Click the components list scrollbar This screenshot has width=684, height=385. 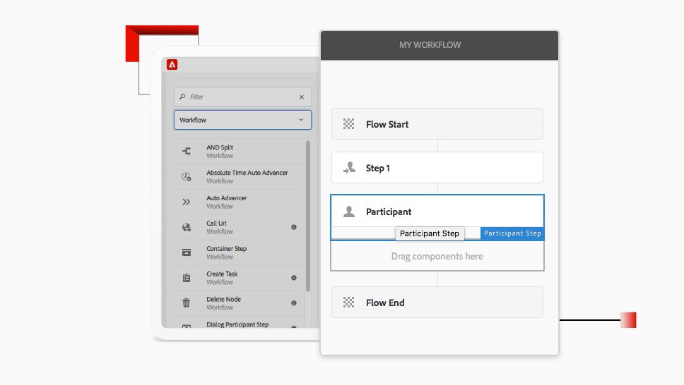pyautogui.click(x=308, y=216)
